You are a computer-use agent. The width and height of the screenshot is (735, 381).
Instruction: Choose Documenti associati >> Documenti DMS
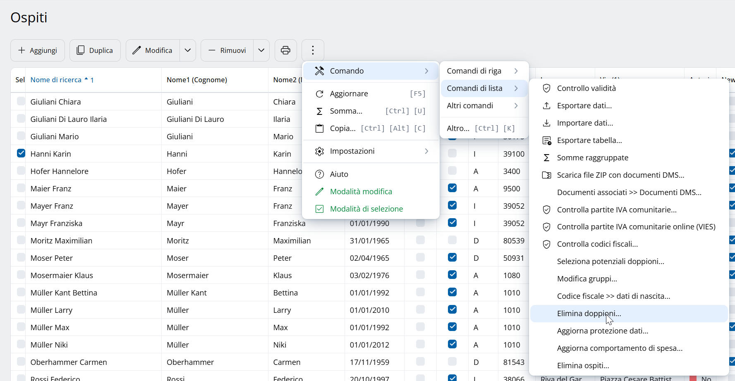(x=629, y=193)
